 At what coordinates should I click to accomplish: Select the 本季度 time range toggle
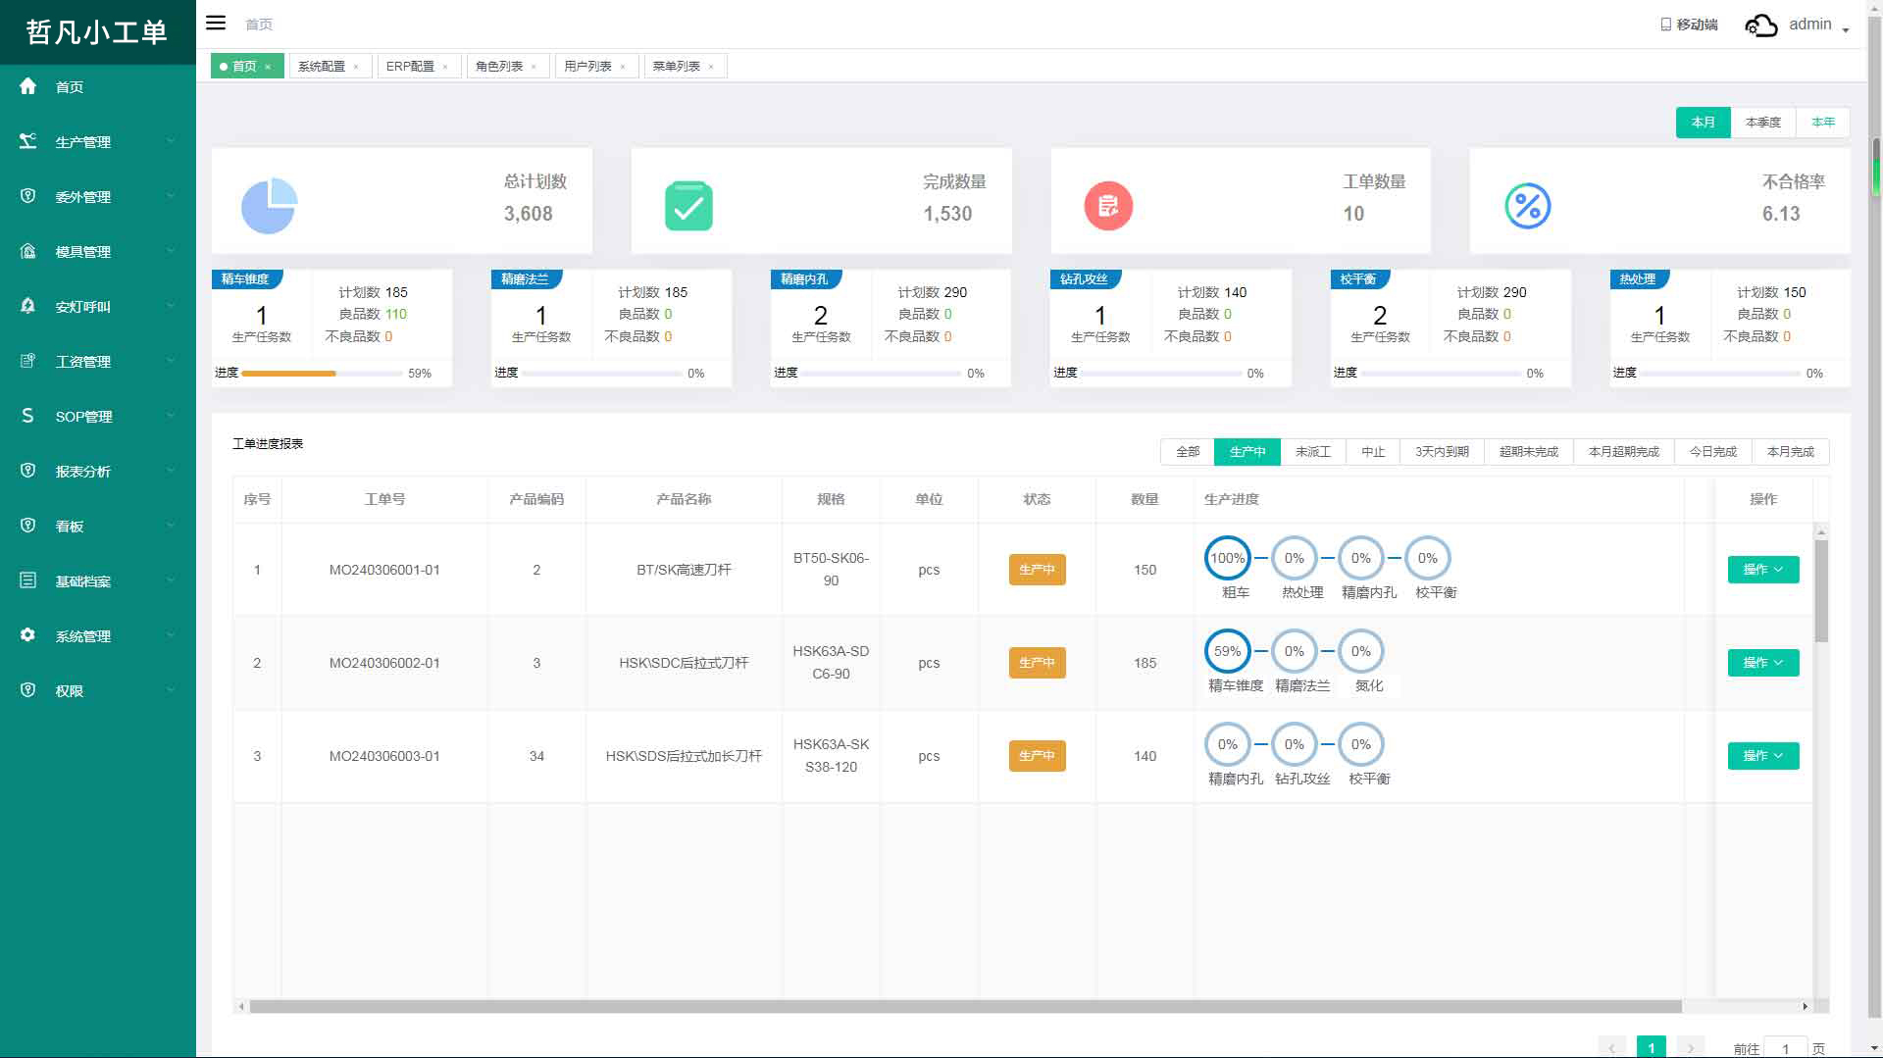[x=1762, y=123]
